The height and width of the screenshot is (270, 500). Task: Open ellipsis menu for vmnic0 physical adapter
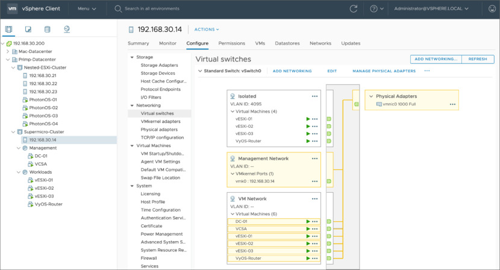point(452,104)
